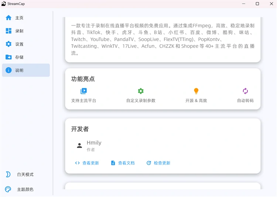
Task: Click the moon icon for day mode
Action: tap(8, 174)
